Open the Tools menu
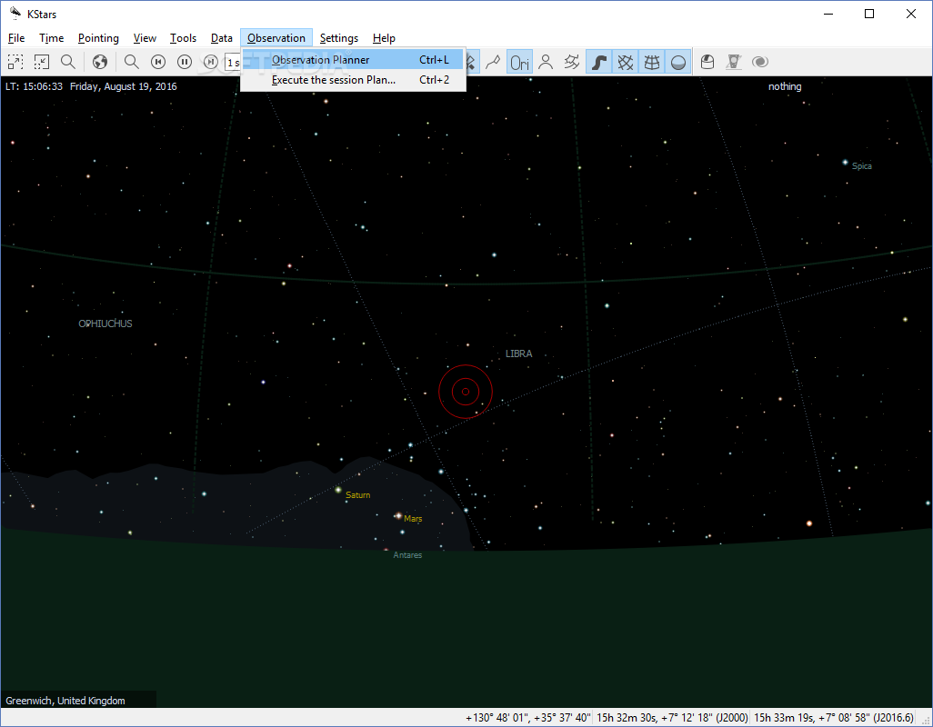 [x=183, y=38]
